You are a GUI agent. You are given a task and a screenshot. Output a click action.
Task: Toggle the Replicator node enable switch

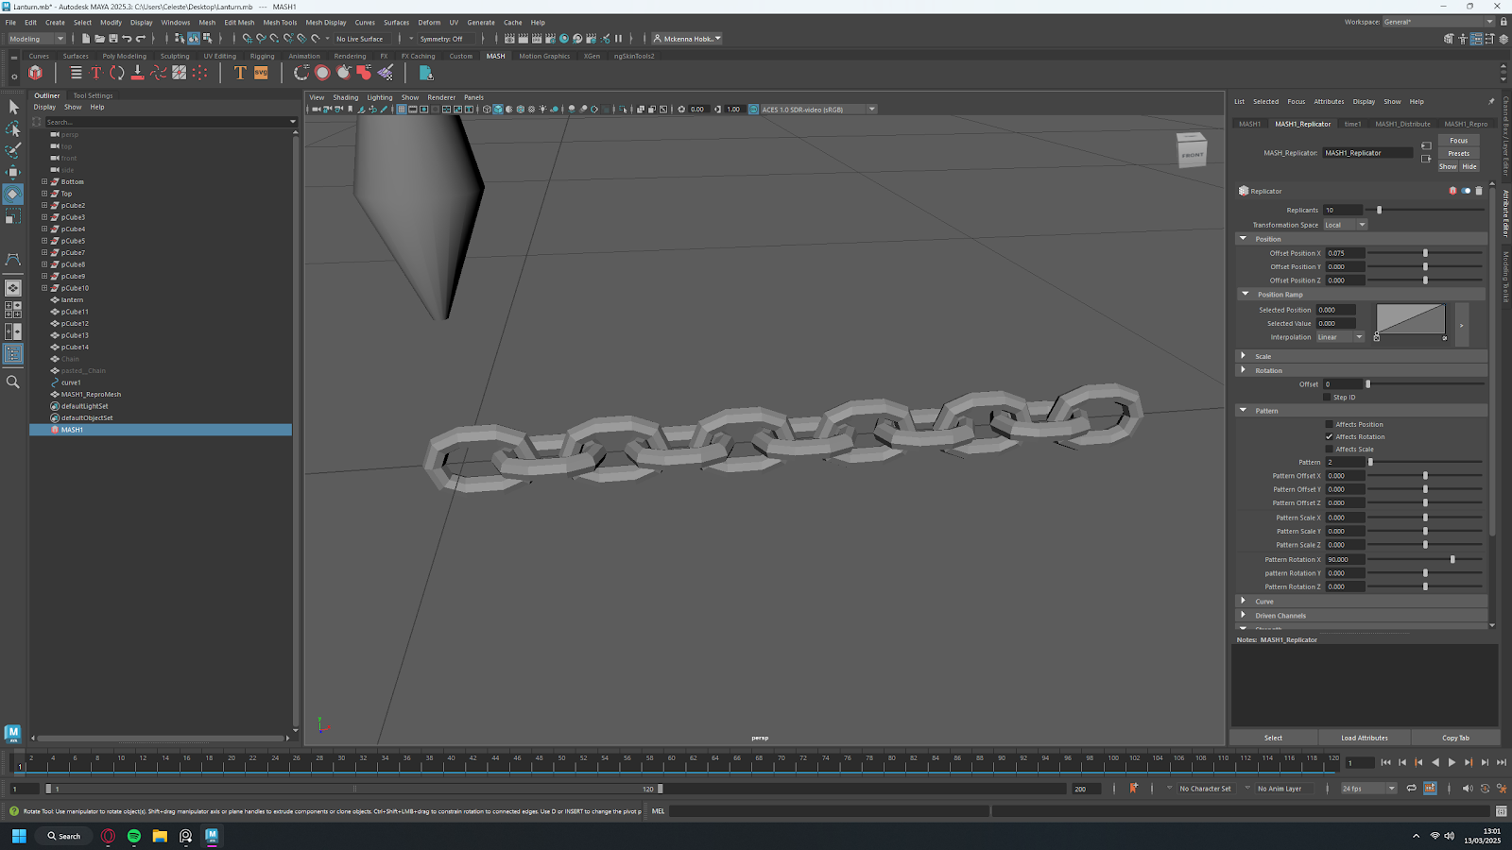pyautogui.click(x=1466, y=191)
